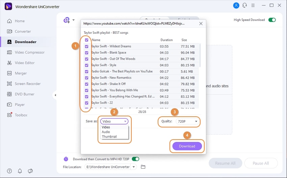287x178 pixels.
Task: Click the Video Compressor sidebar icon
Action: click(9, 52)
